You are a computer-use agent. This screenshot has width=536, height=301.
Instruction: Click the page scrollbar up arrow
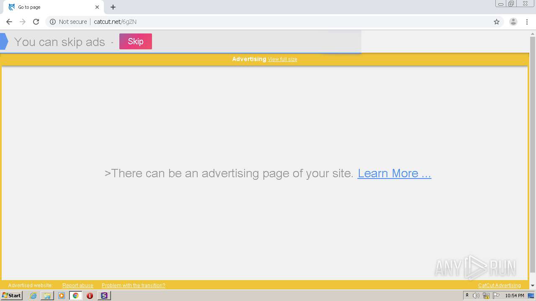[533, 34]
